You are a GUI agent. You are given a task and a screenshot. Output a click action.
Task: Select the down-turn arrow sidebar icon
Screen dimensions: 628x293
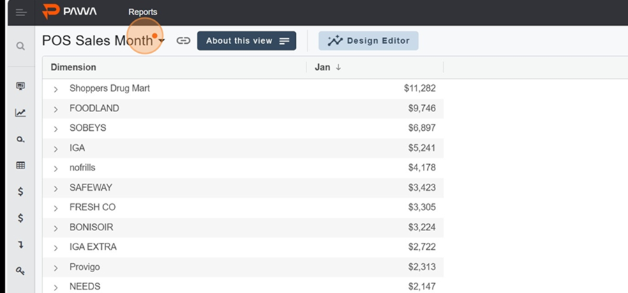point(20,245)
